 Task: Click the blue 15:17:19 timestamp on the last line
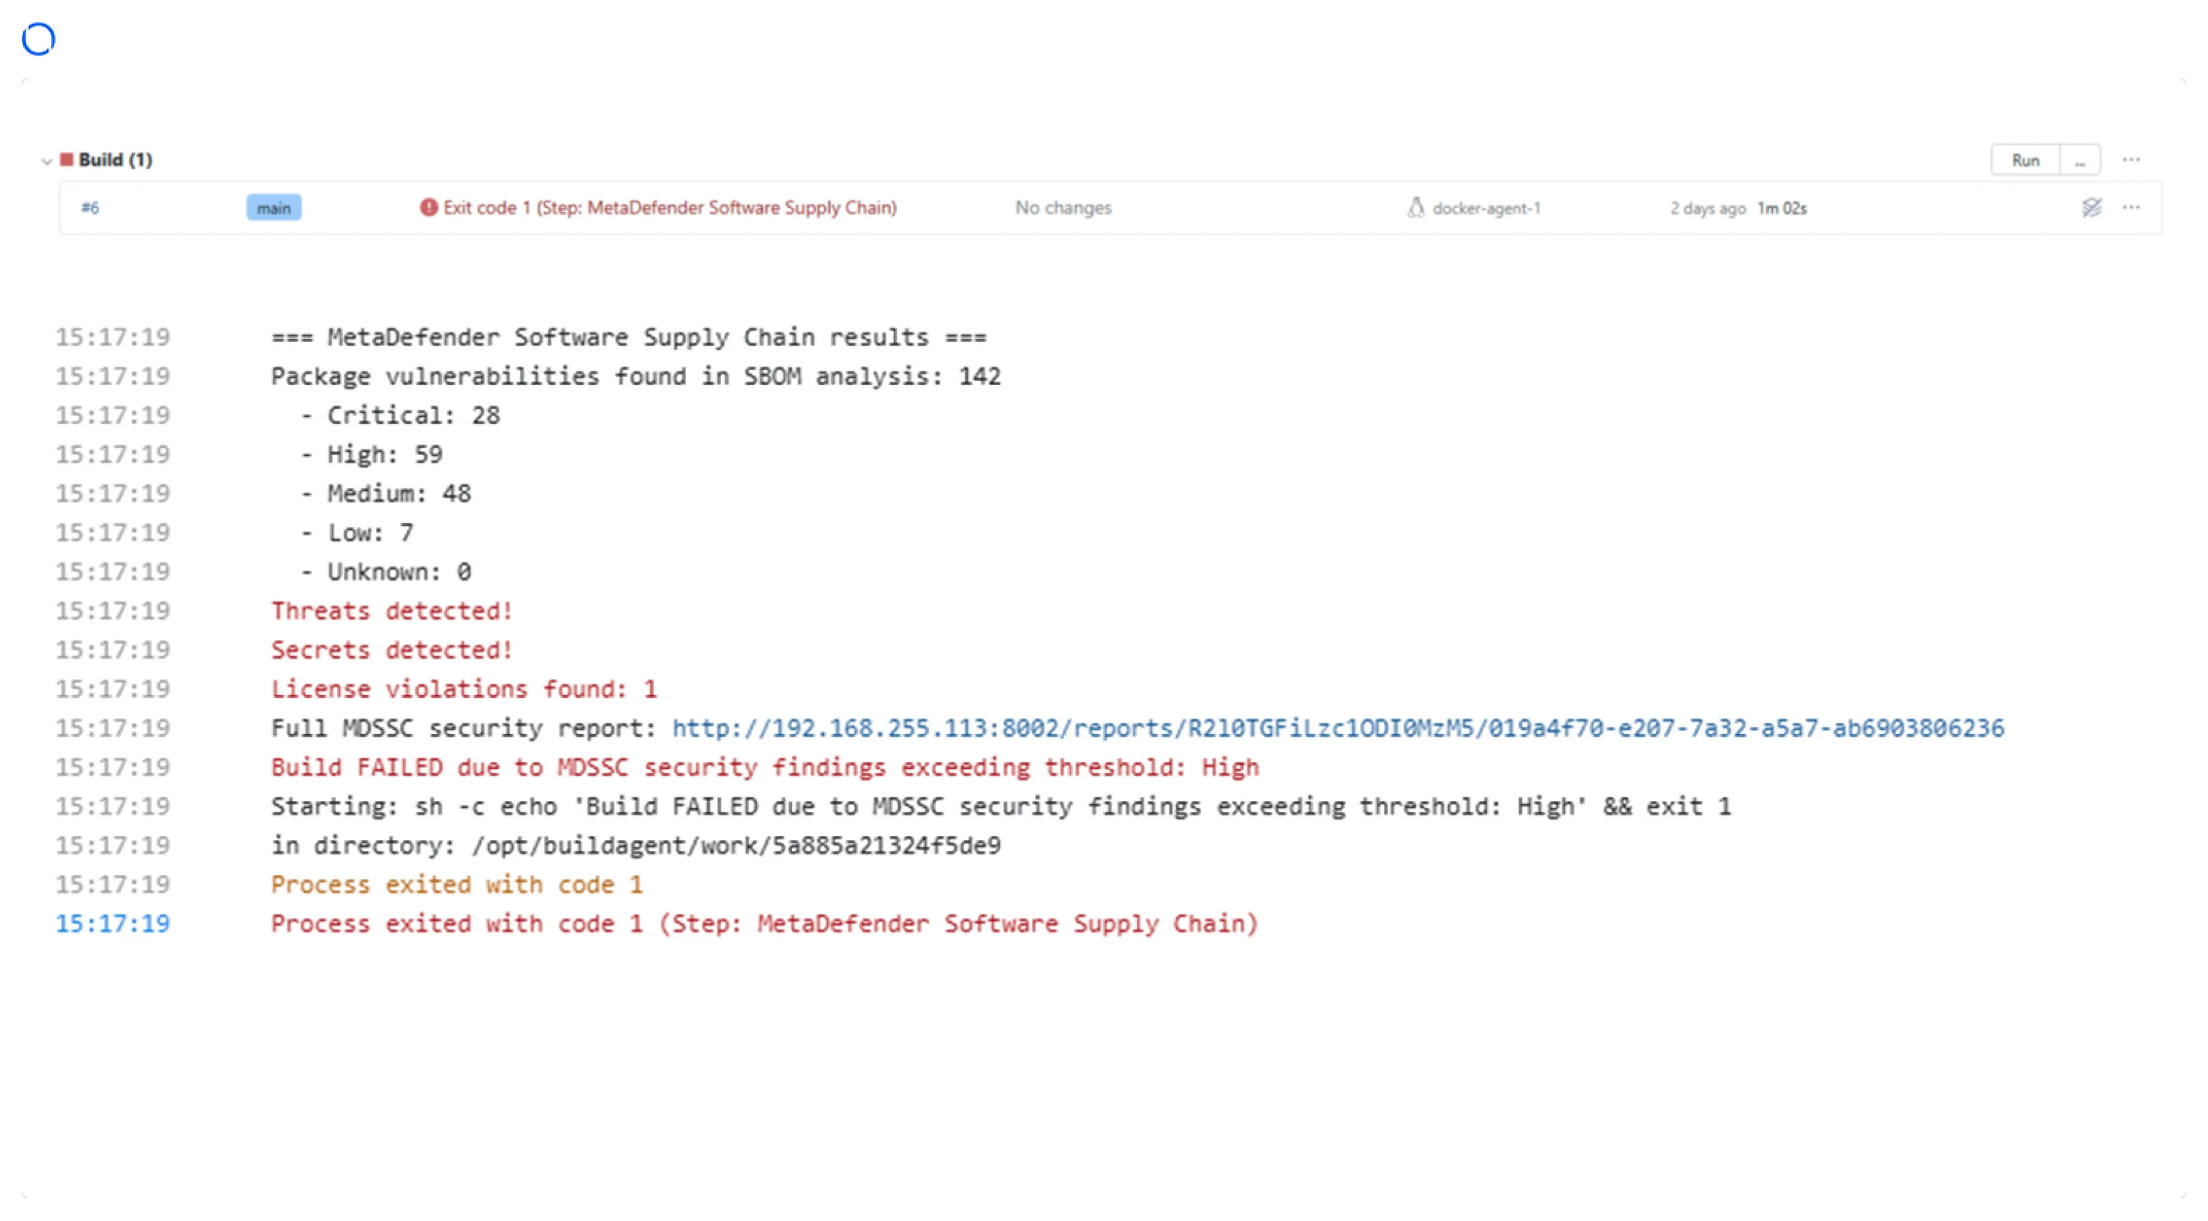[x=113, y=923]
